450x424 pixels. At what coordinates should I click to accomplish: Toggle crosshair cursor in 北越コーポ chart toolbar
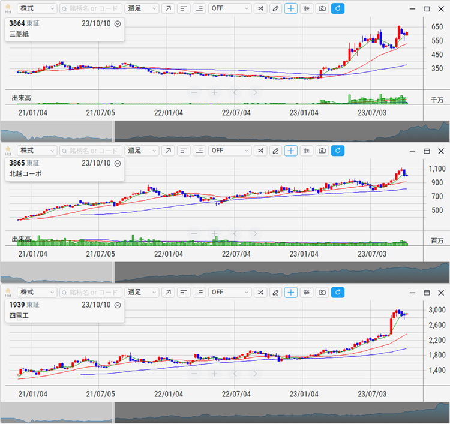tap(291, 151)
